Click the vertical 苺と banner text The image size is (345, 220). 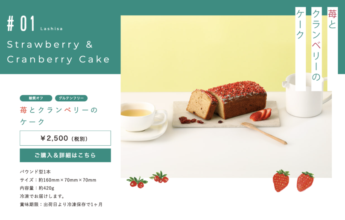click(332, 19)
